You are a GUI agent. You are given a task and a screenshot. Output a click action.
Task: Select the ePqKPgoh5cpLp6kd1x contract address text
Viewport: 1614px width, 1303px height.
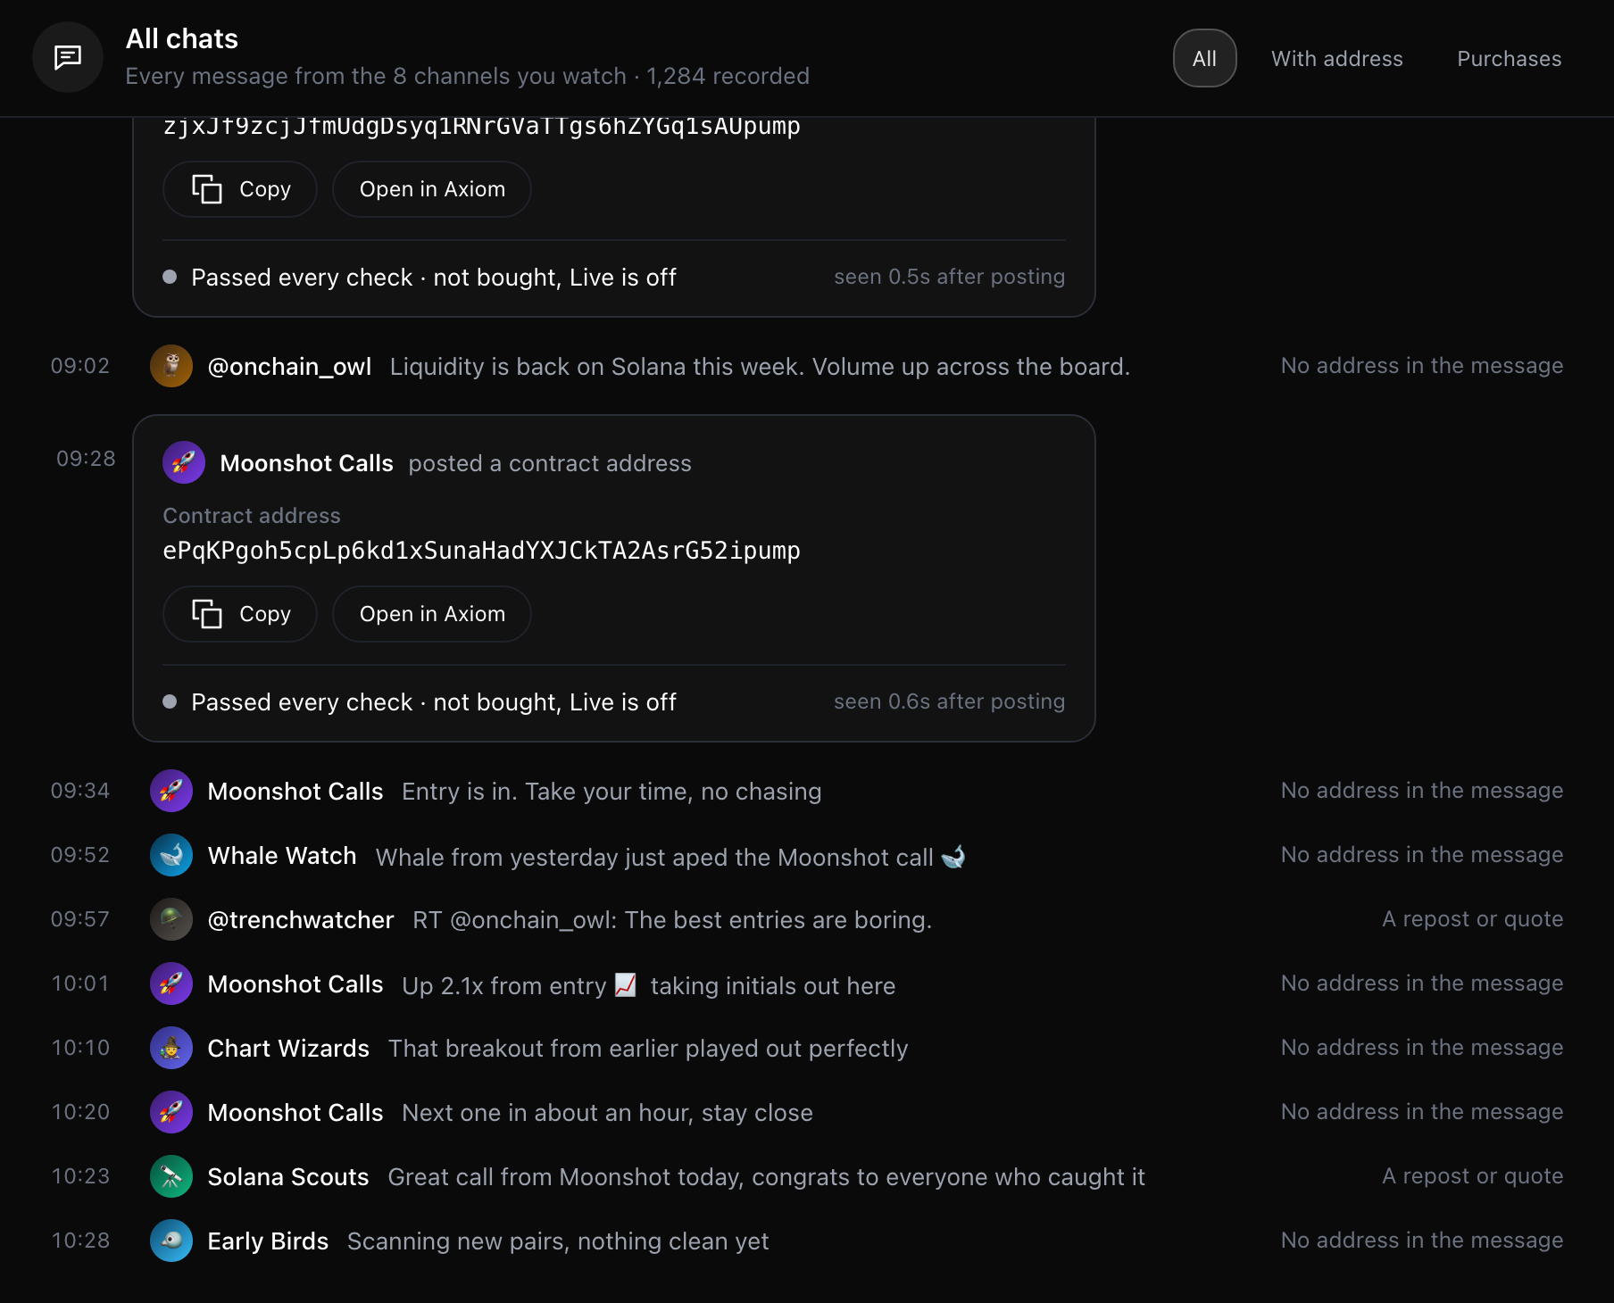481,551
